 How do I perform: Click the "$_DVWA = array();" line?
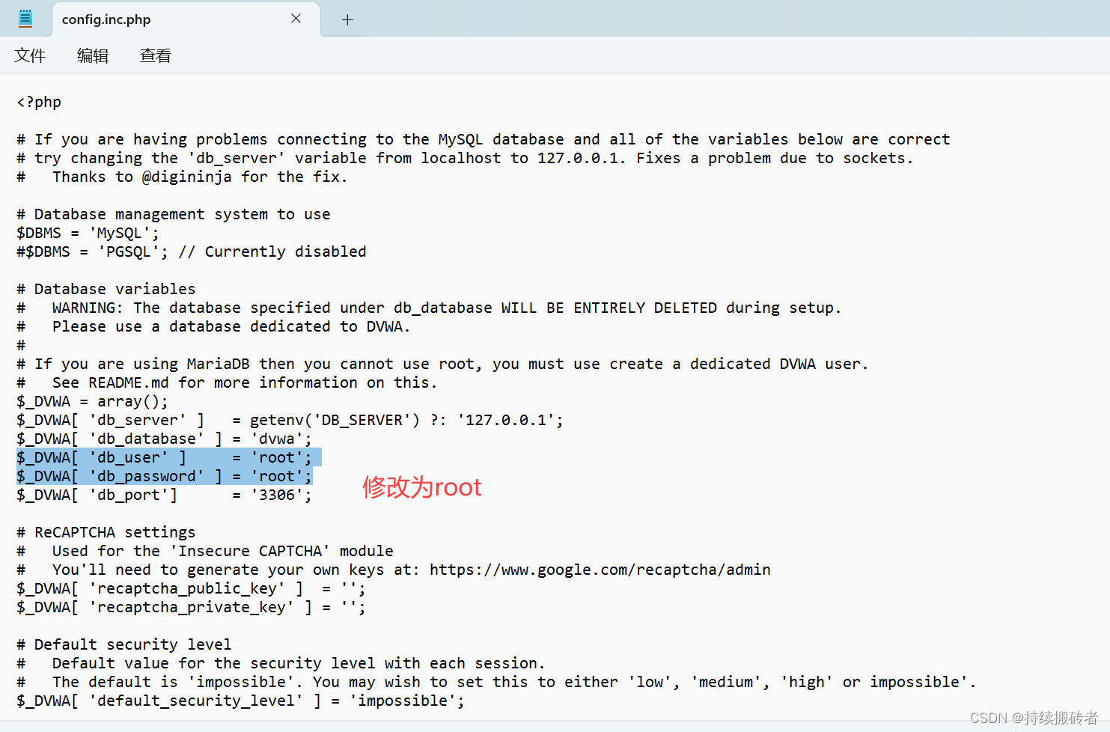(92, 401)
